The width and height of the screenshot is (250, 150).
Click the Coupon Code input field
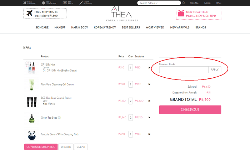(x=184, y=70)
